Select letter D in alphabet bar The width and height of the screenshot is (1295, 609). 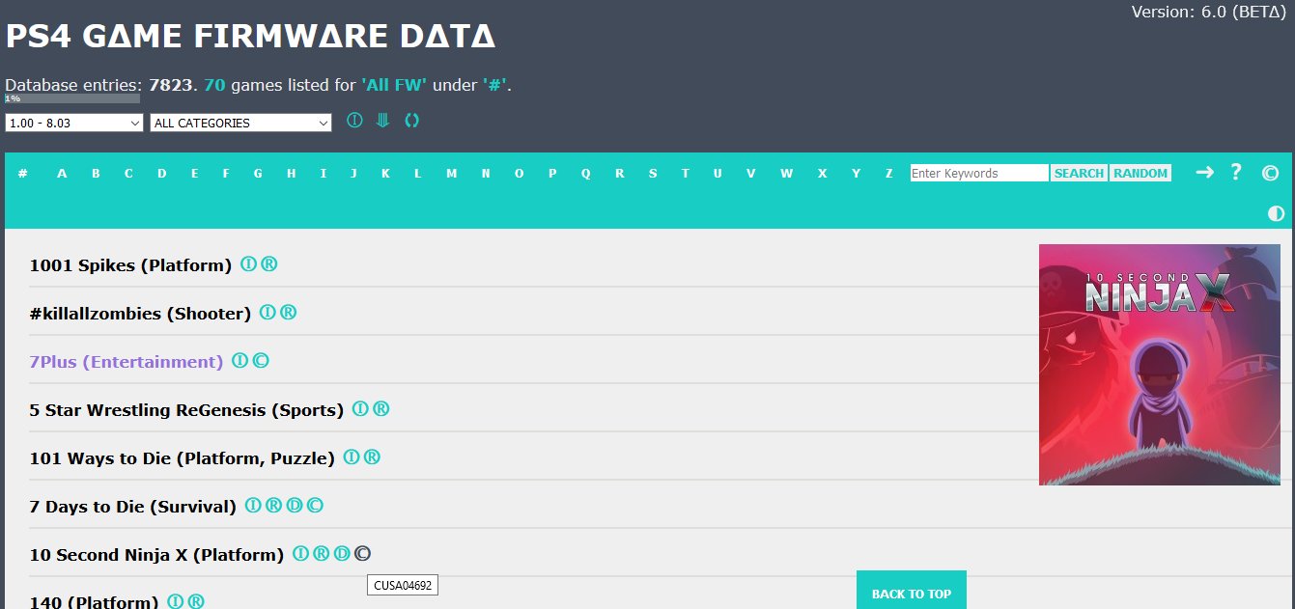(x=161, y=173)
